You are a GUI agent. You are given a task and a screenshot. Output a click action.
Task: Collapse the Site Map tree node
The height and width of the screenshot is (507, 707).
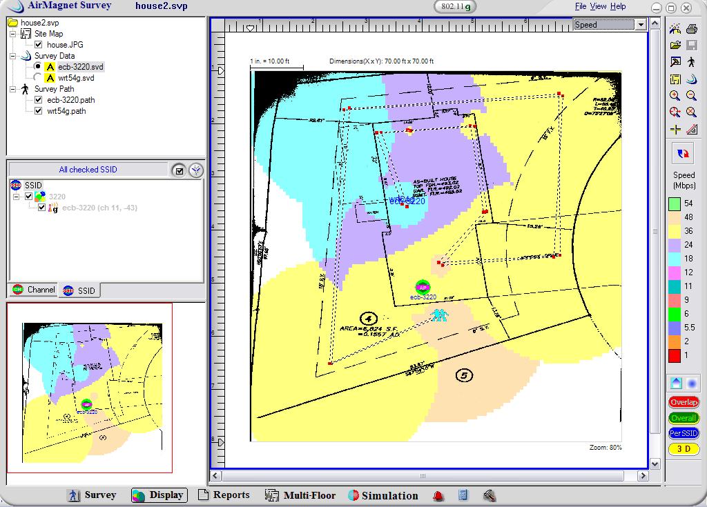pyautogui.click(x=13, y=34)
